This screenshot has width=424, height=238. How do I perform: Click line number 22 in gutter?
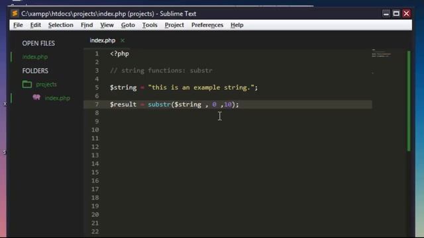click(x=95, y=231)
